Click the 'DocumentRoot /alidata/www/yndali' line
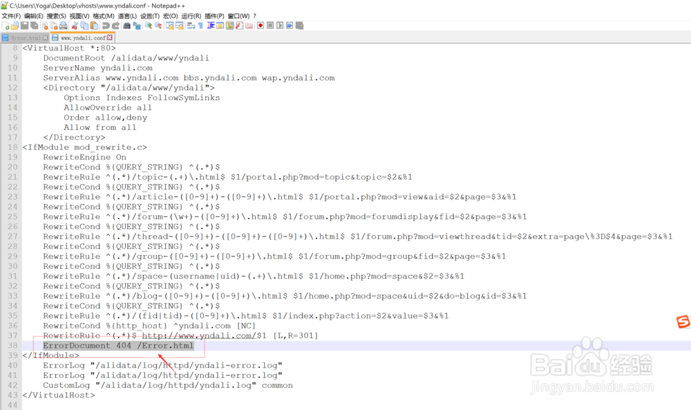Viewport: 691px width, 410px height. click(126, 58)
